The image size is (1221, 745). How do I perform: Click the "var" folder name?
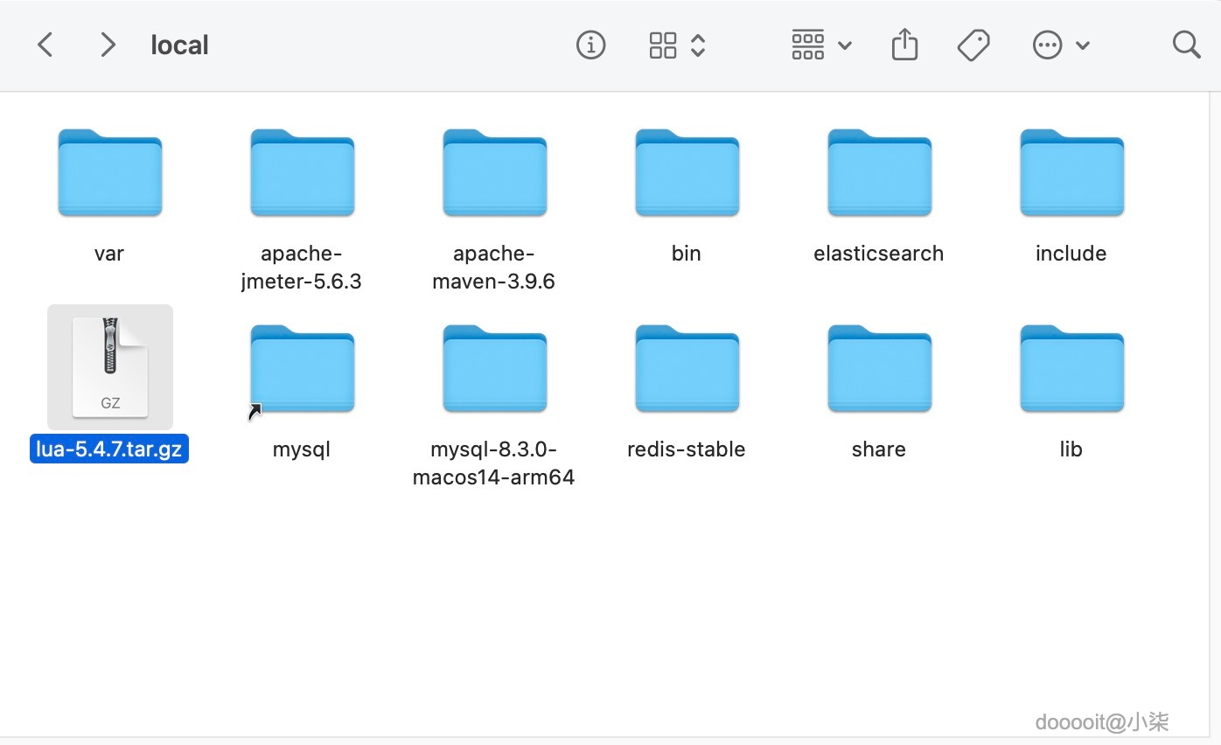(109, 254)
